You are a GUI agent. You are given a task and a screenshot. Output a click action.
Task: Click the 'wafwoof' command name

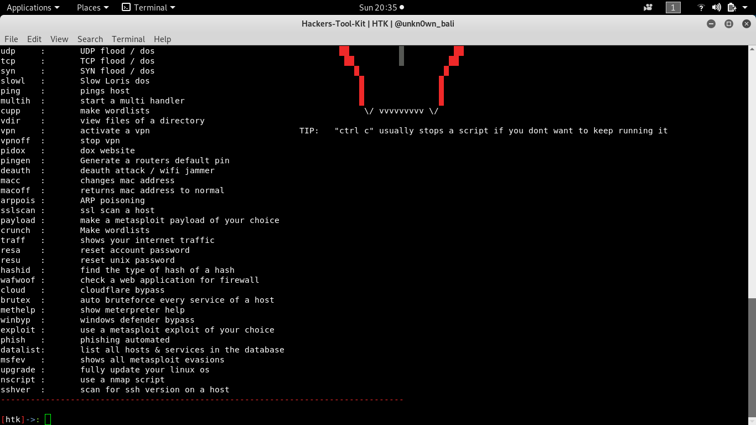[x=18, y=280]
